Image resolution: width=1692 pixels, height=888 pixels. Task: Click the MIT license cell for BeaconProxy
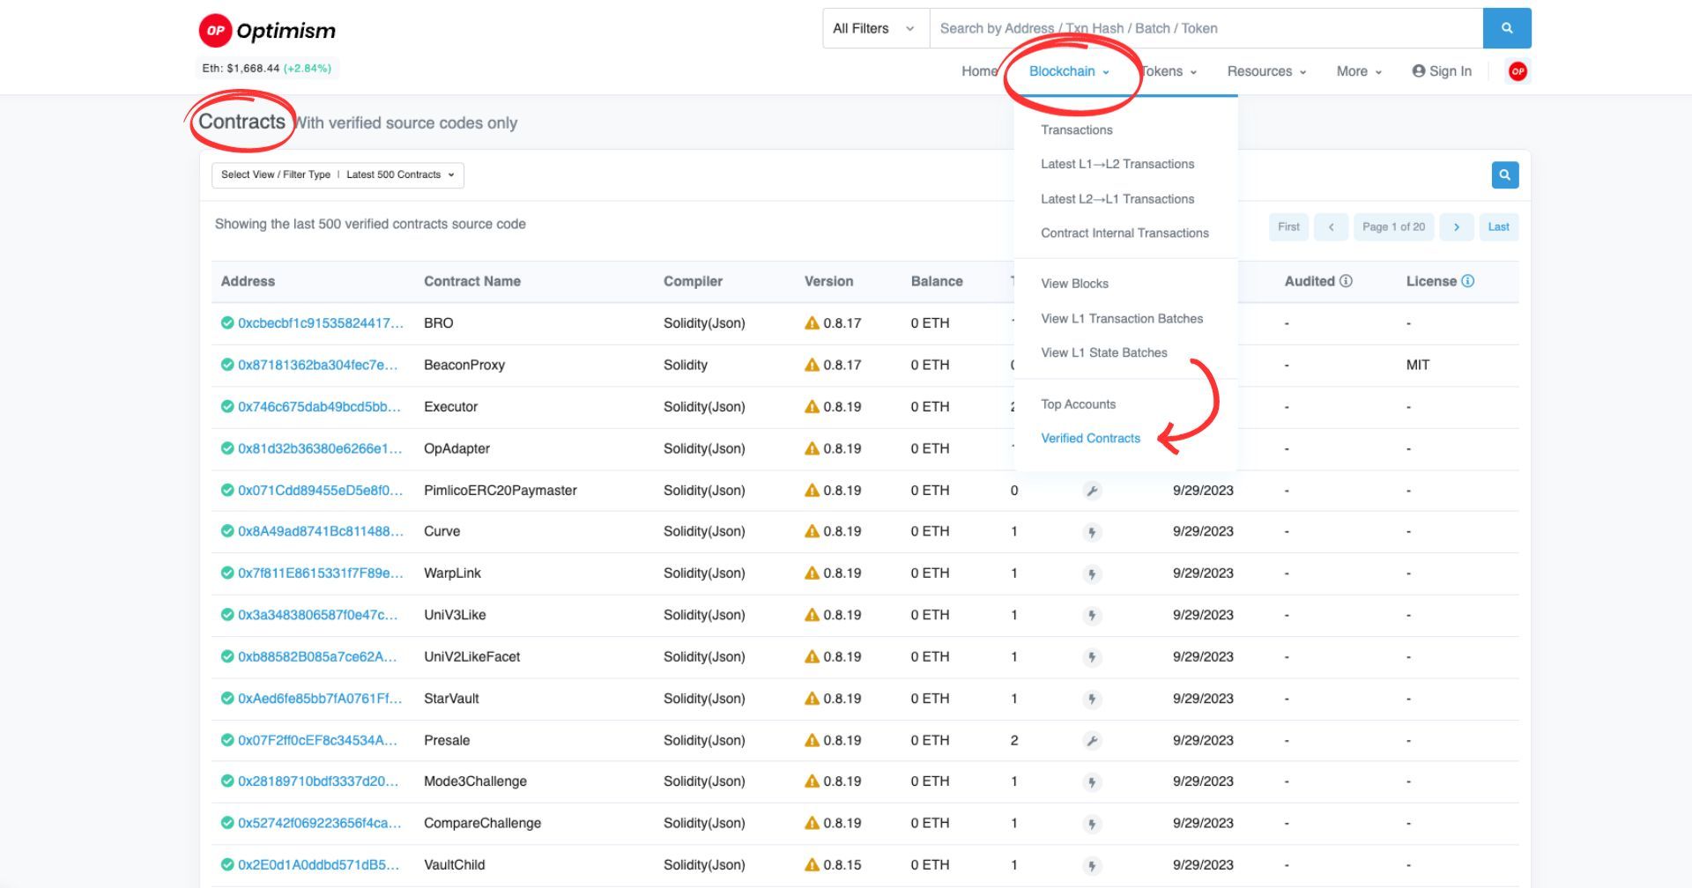tap(1418, 365)
